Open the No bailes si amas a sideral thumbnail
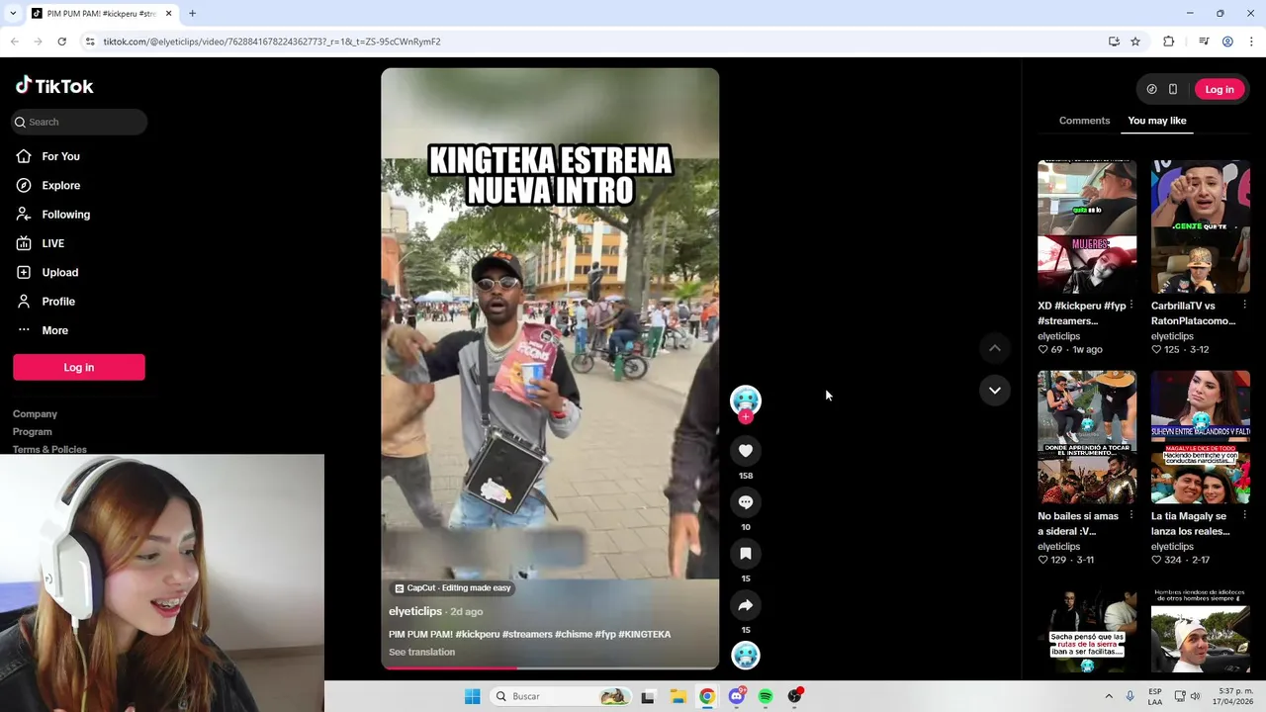Screen dimensions: 1266x712 [x=1087, y=437]
